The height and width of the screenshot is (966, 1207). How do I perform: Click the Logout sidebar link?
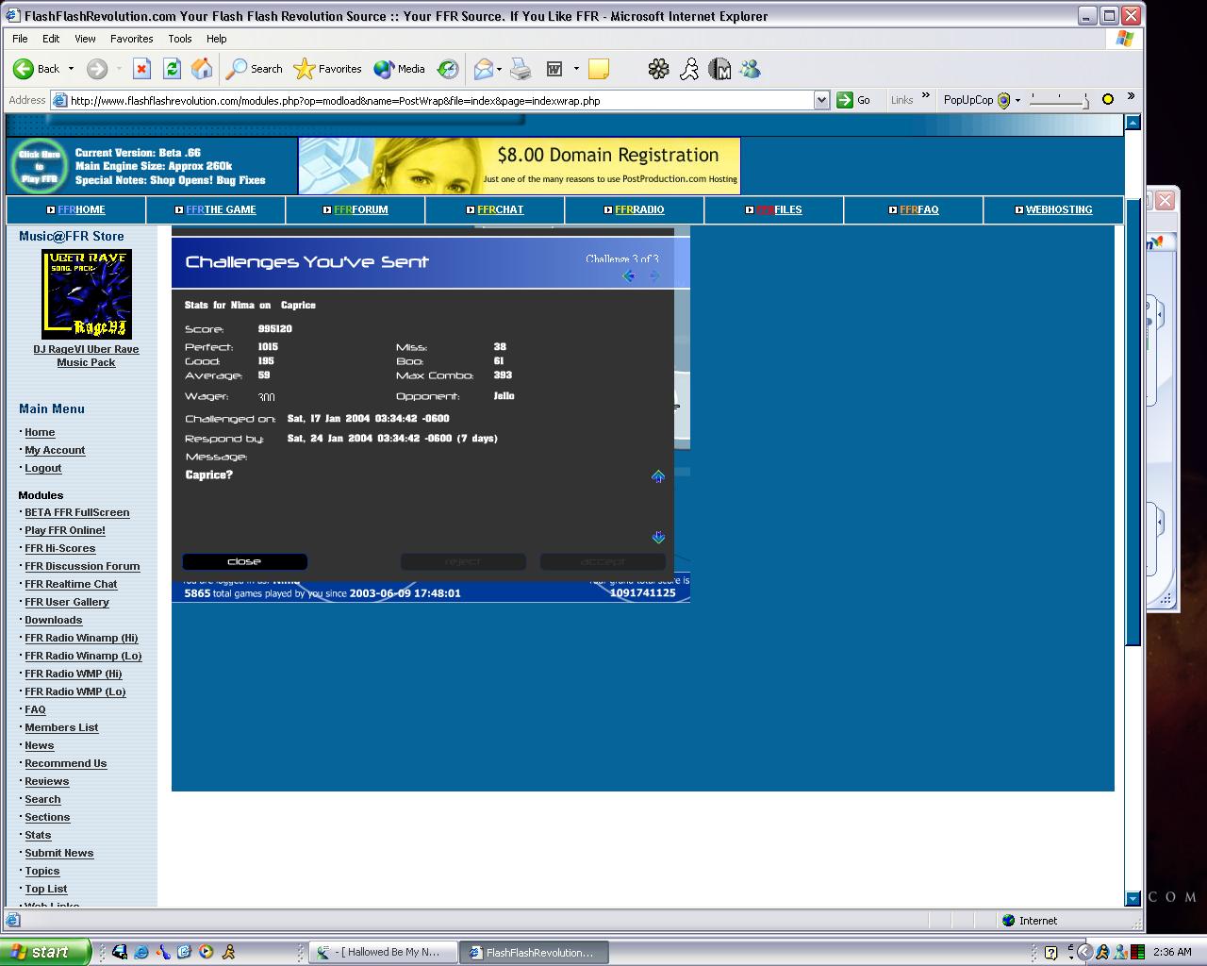(43, 468)
